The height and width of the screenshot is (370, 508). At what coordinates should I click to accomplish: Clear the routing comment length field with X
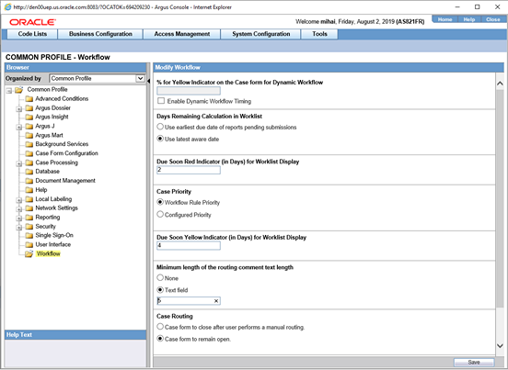[x=216, y=301]
